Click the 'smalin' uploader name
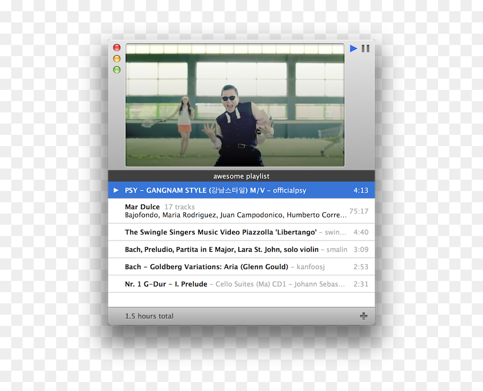 click(336, 249)
